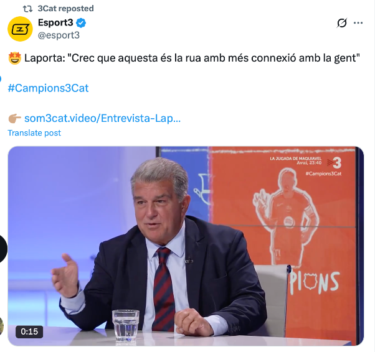375x352 pixels.
Task: Click the Grok slashed-circle icon
Action: click(x=342, y=23)
